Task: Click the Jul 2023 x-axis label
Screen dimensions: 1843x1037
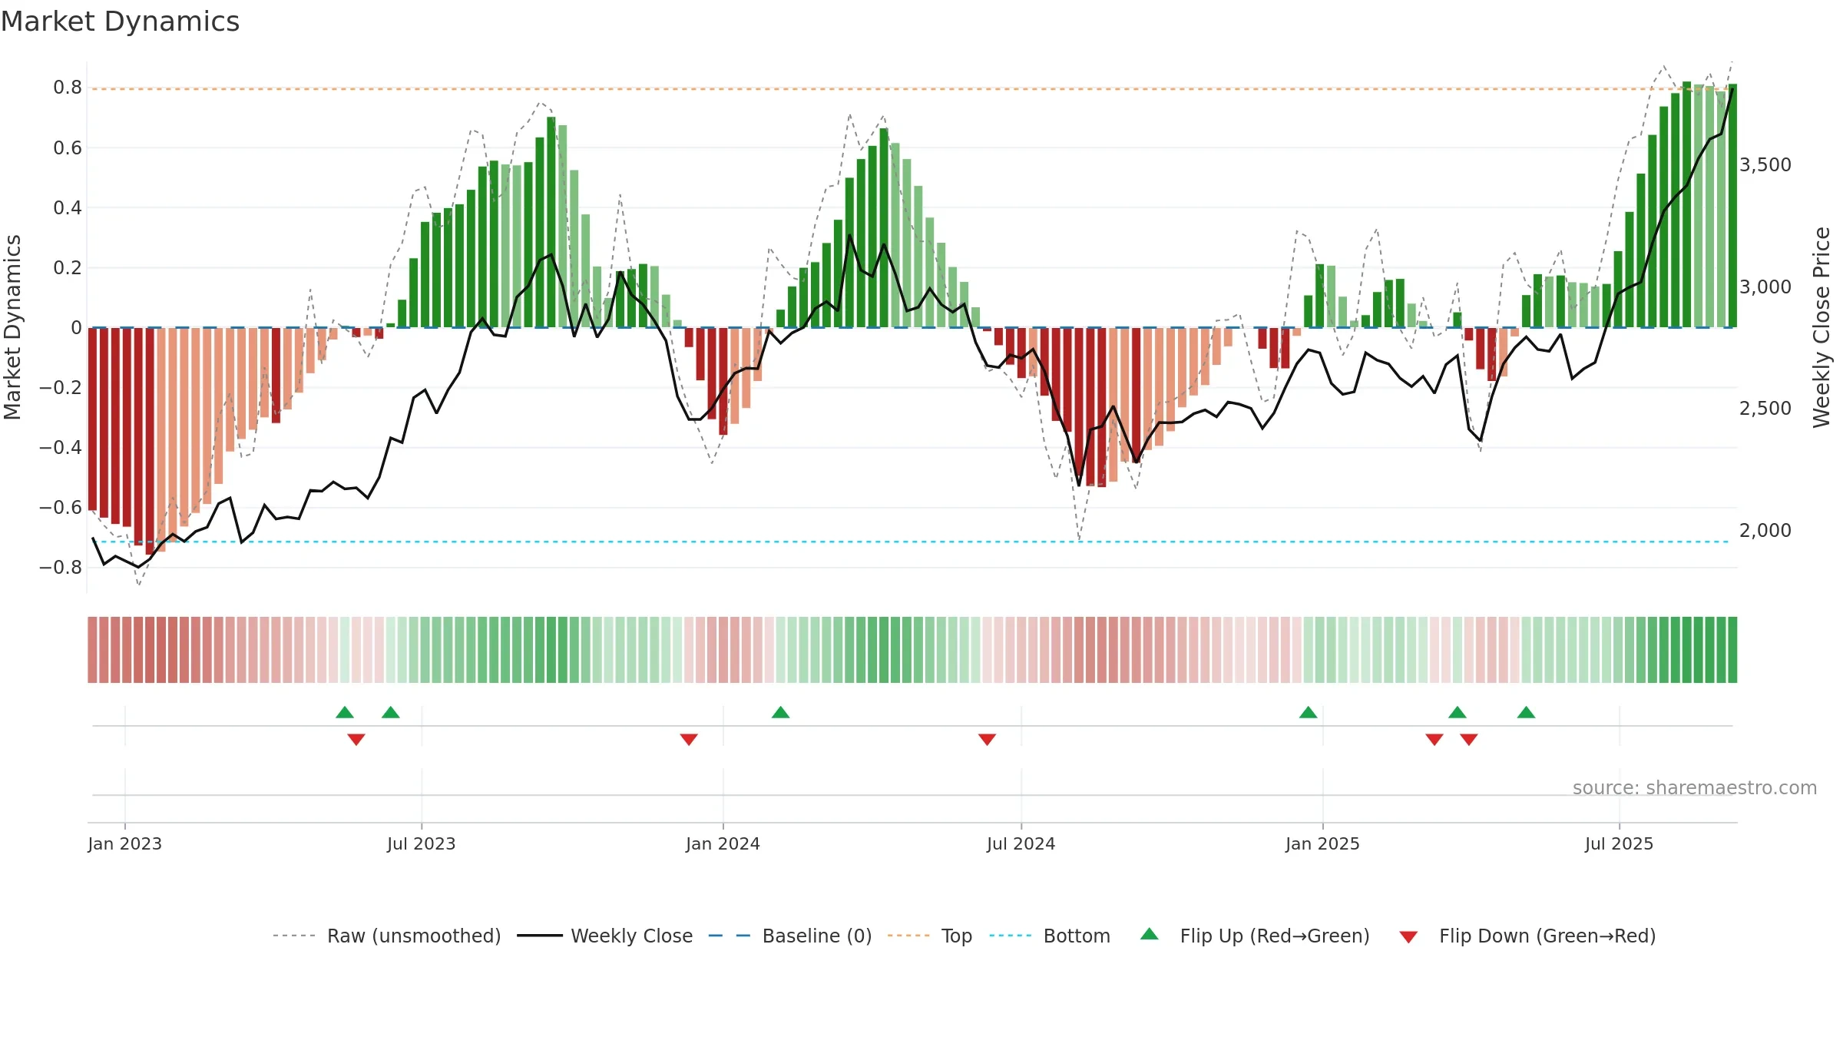Action: [x=422, y=844]
